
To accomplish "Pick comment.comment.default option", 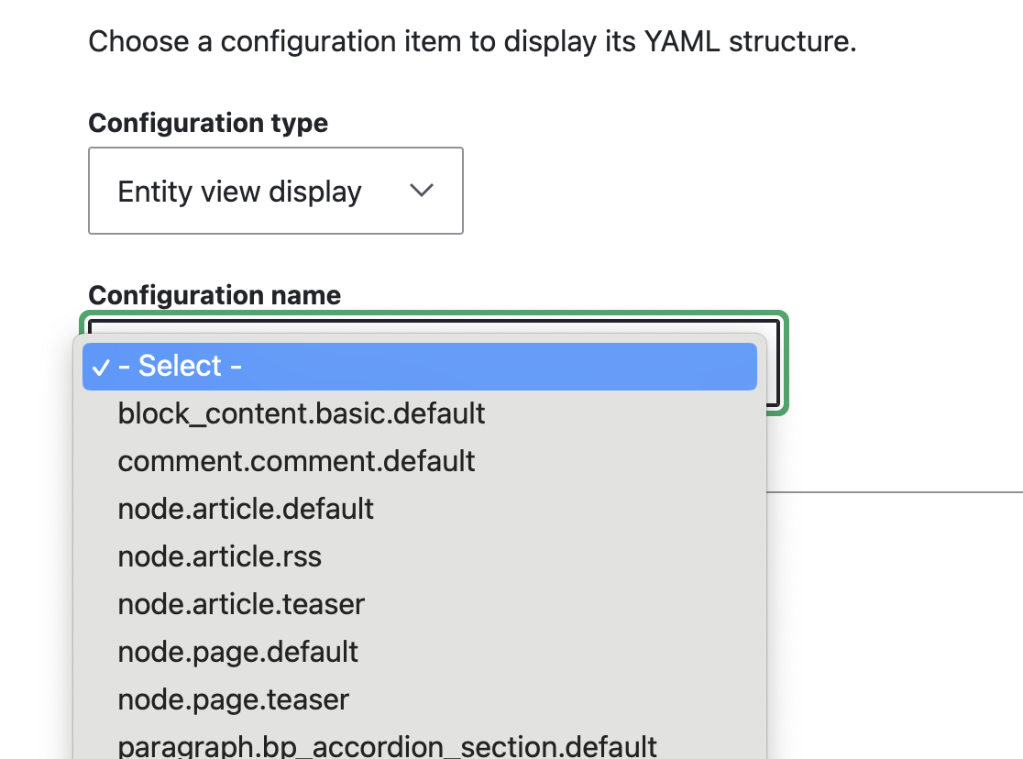I will click(296, 460).
